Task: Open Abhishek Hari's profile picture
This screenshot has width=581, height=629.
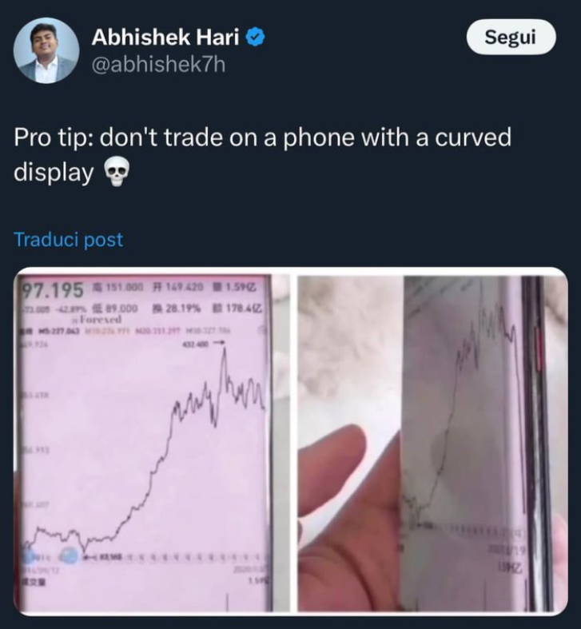Action: pos(46,50)
